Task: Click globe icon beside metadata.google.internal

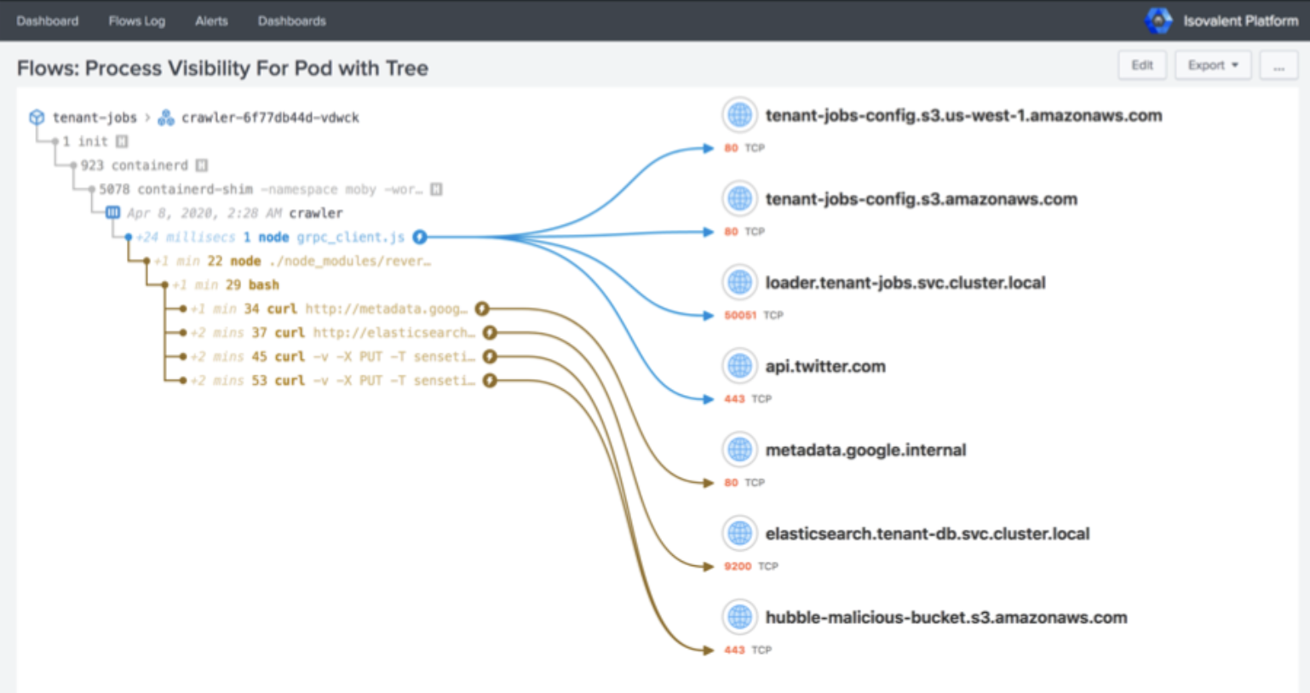Action: (739, 450)
